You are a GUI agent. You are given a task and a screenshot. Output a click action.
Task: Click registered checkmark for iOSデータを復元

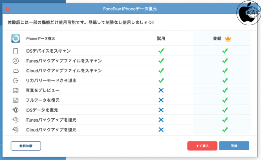(x=225, y=110)
